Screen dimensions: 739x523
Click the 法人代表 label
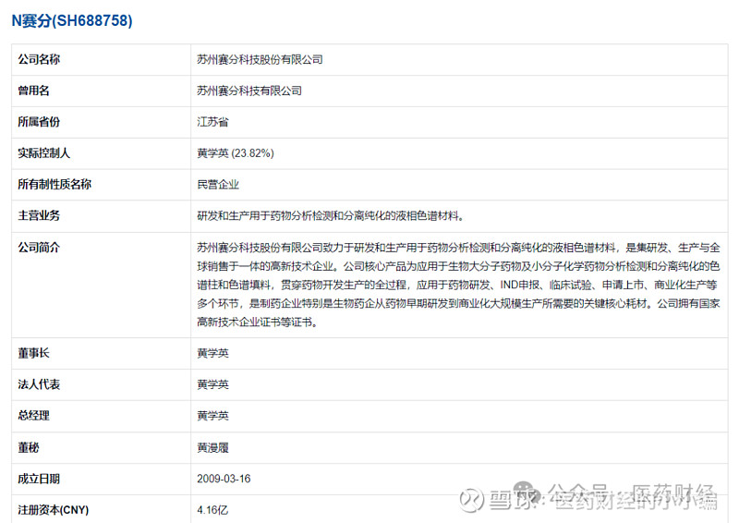[39, 384]
